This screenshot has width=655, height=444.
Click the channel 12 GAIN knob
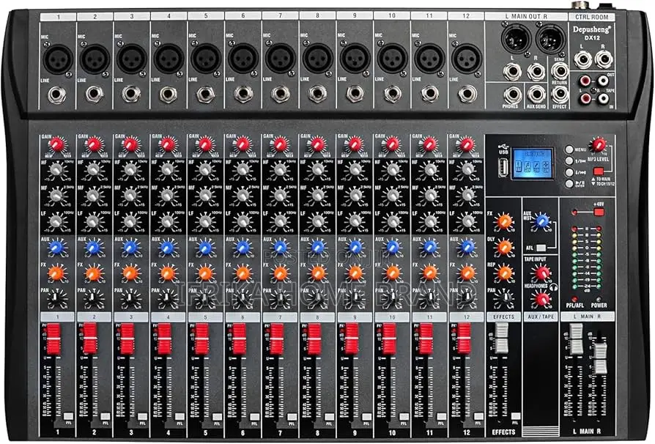(x=466, y=145)
